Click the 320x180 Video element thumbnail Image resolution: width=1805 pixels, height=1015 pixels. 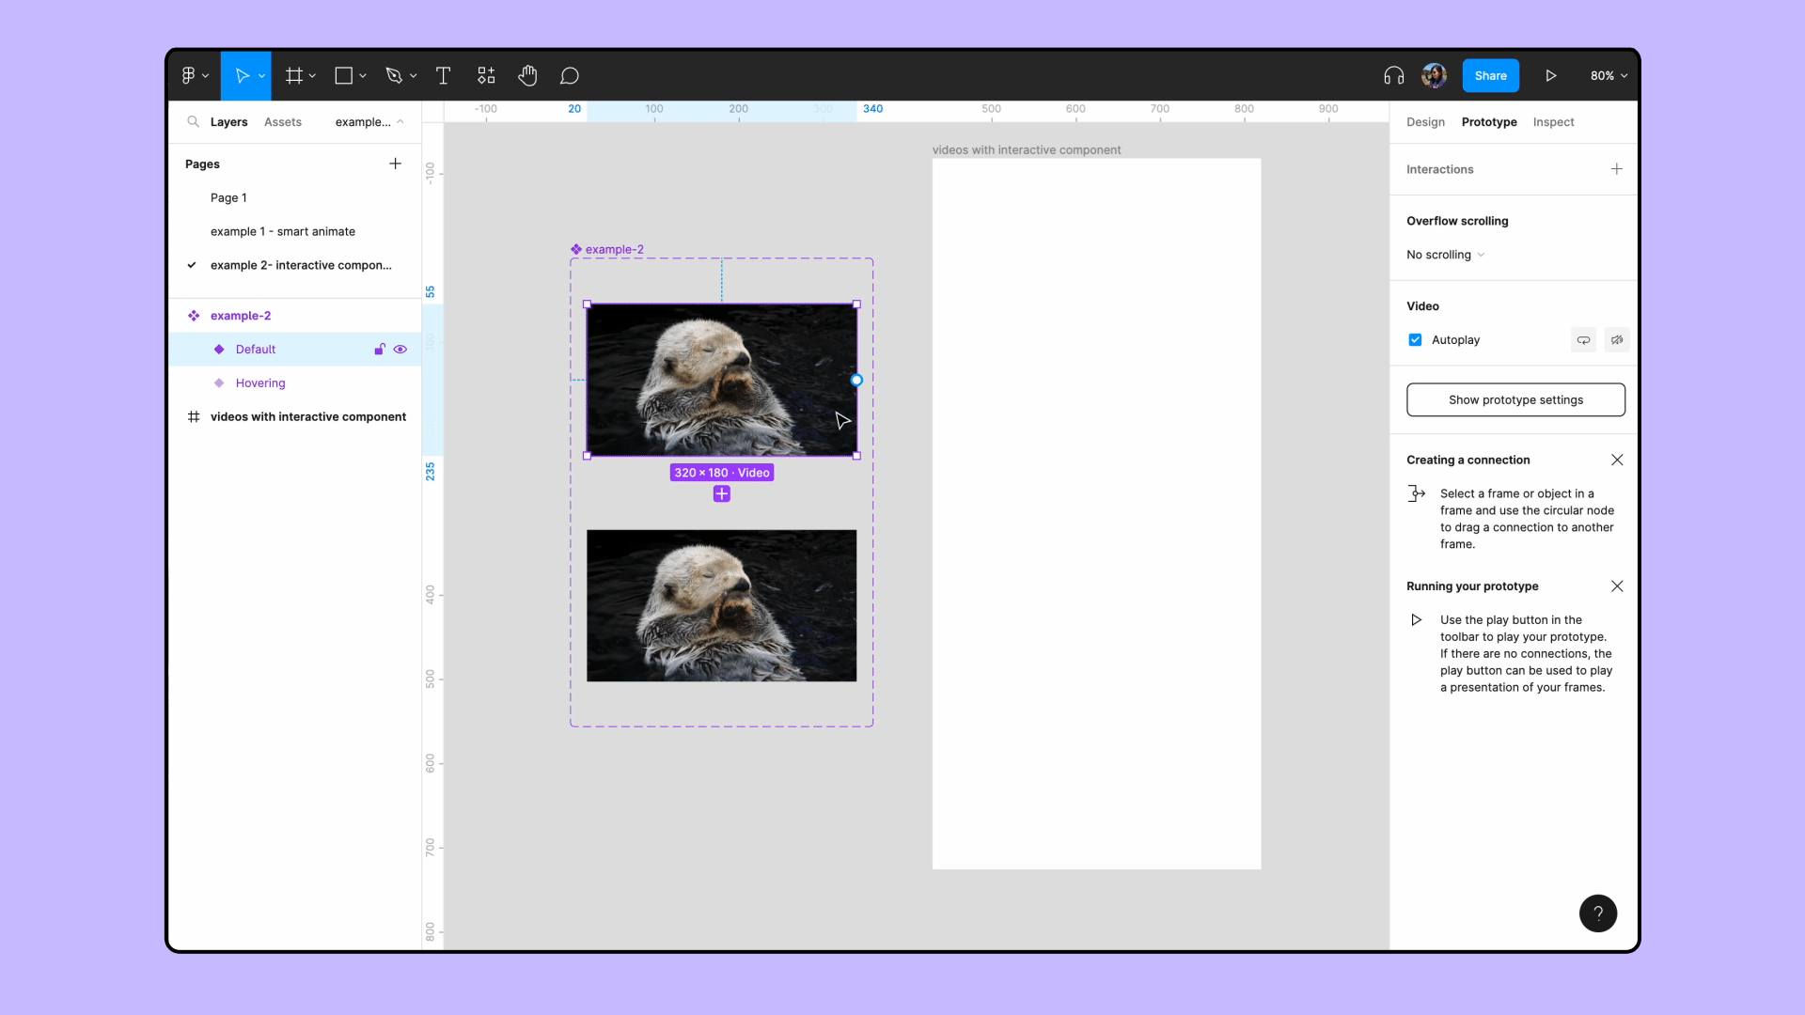720,380
